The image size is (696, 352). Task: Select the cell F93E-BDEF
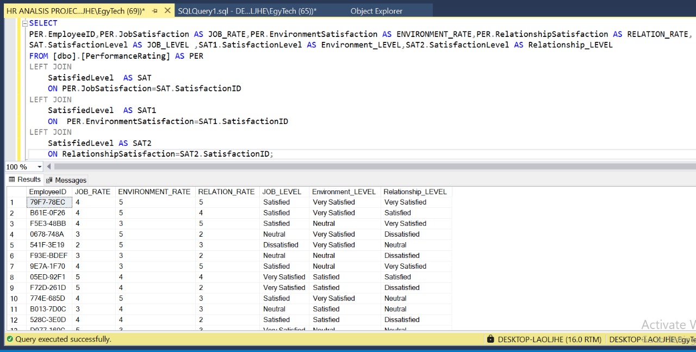tap(49, 256)
